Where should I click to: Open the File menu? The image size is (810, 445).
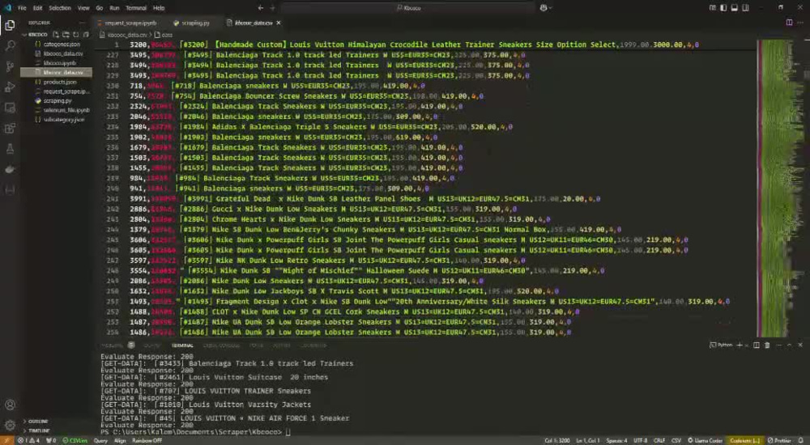coord(22,8)
